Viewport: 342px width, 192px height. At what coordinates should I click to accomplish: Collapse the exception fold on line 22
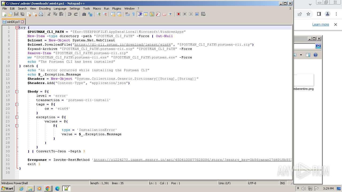(x=17, y=117)
